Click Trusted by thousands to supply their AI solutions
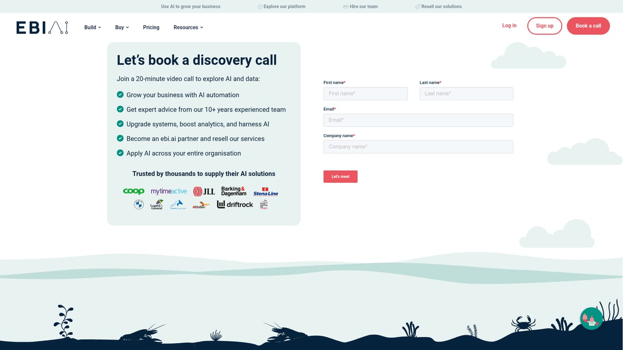This screenshot has height=350, width=623. click(204, 174)
